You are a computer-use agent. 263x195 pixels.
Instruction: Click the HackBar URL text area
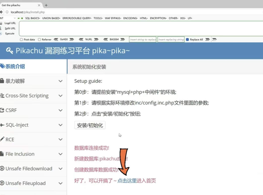pos(141,28)
